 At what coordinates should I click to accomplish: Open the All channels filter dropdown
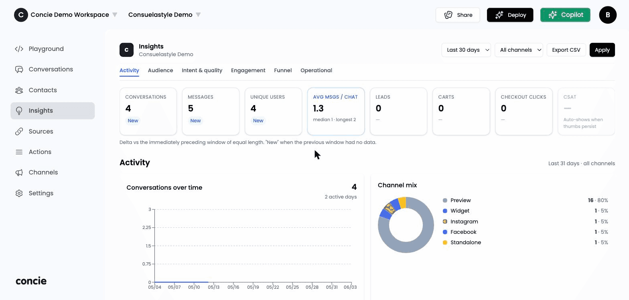point(519,50)
